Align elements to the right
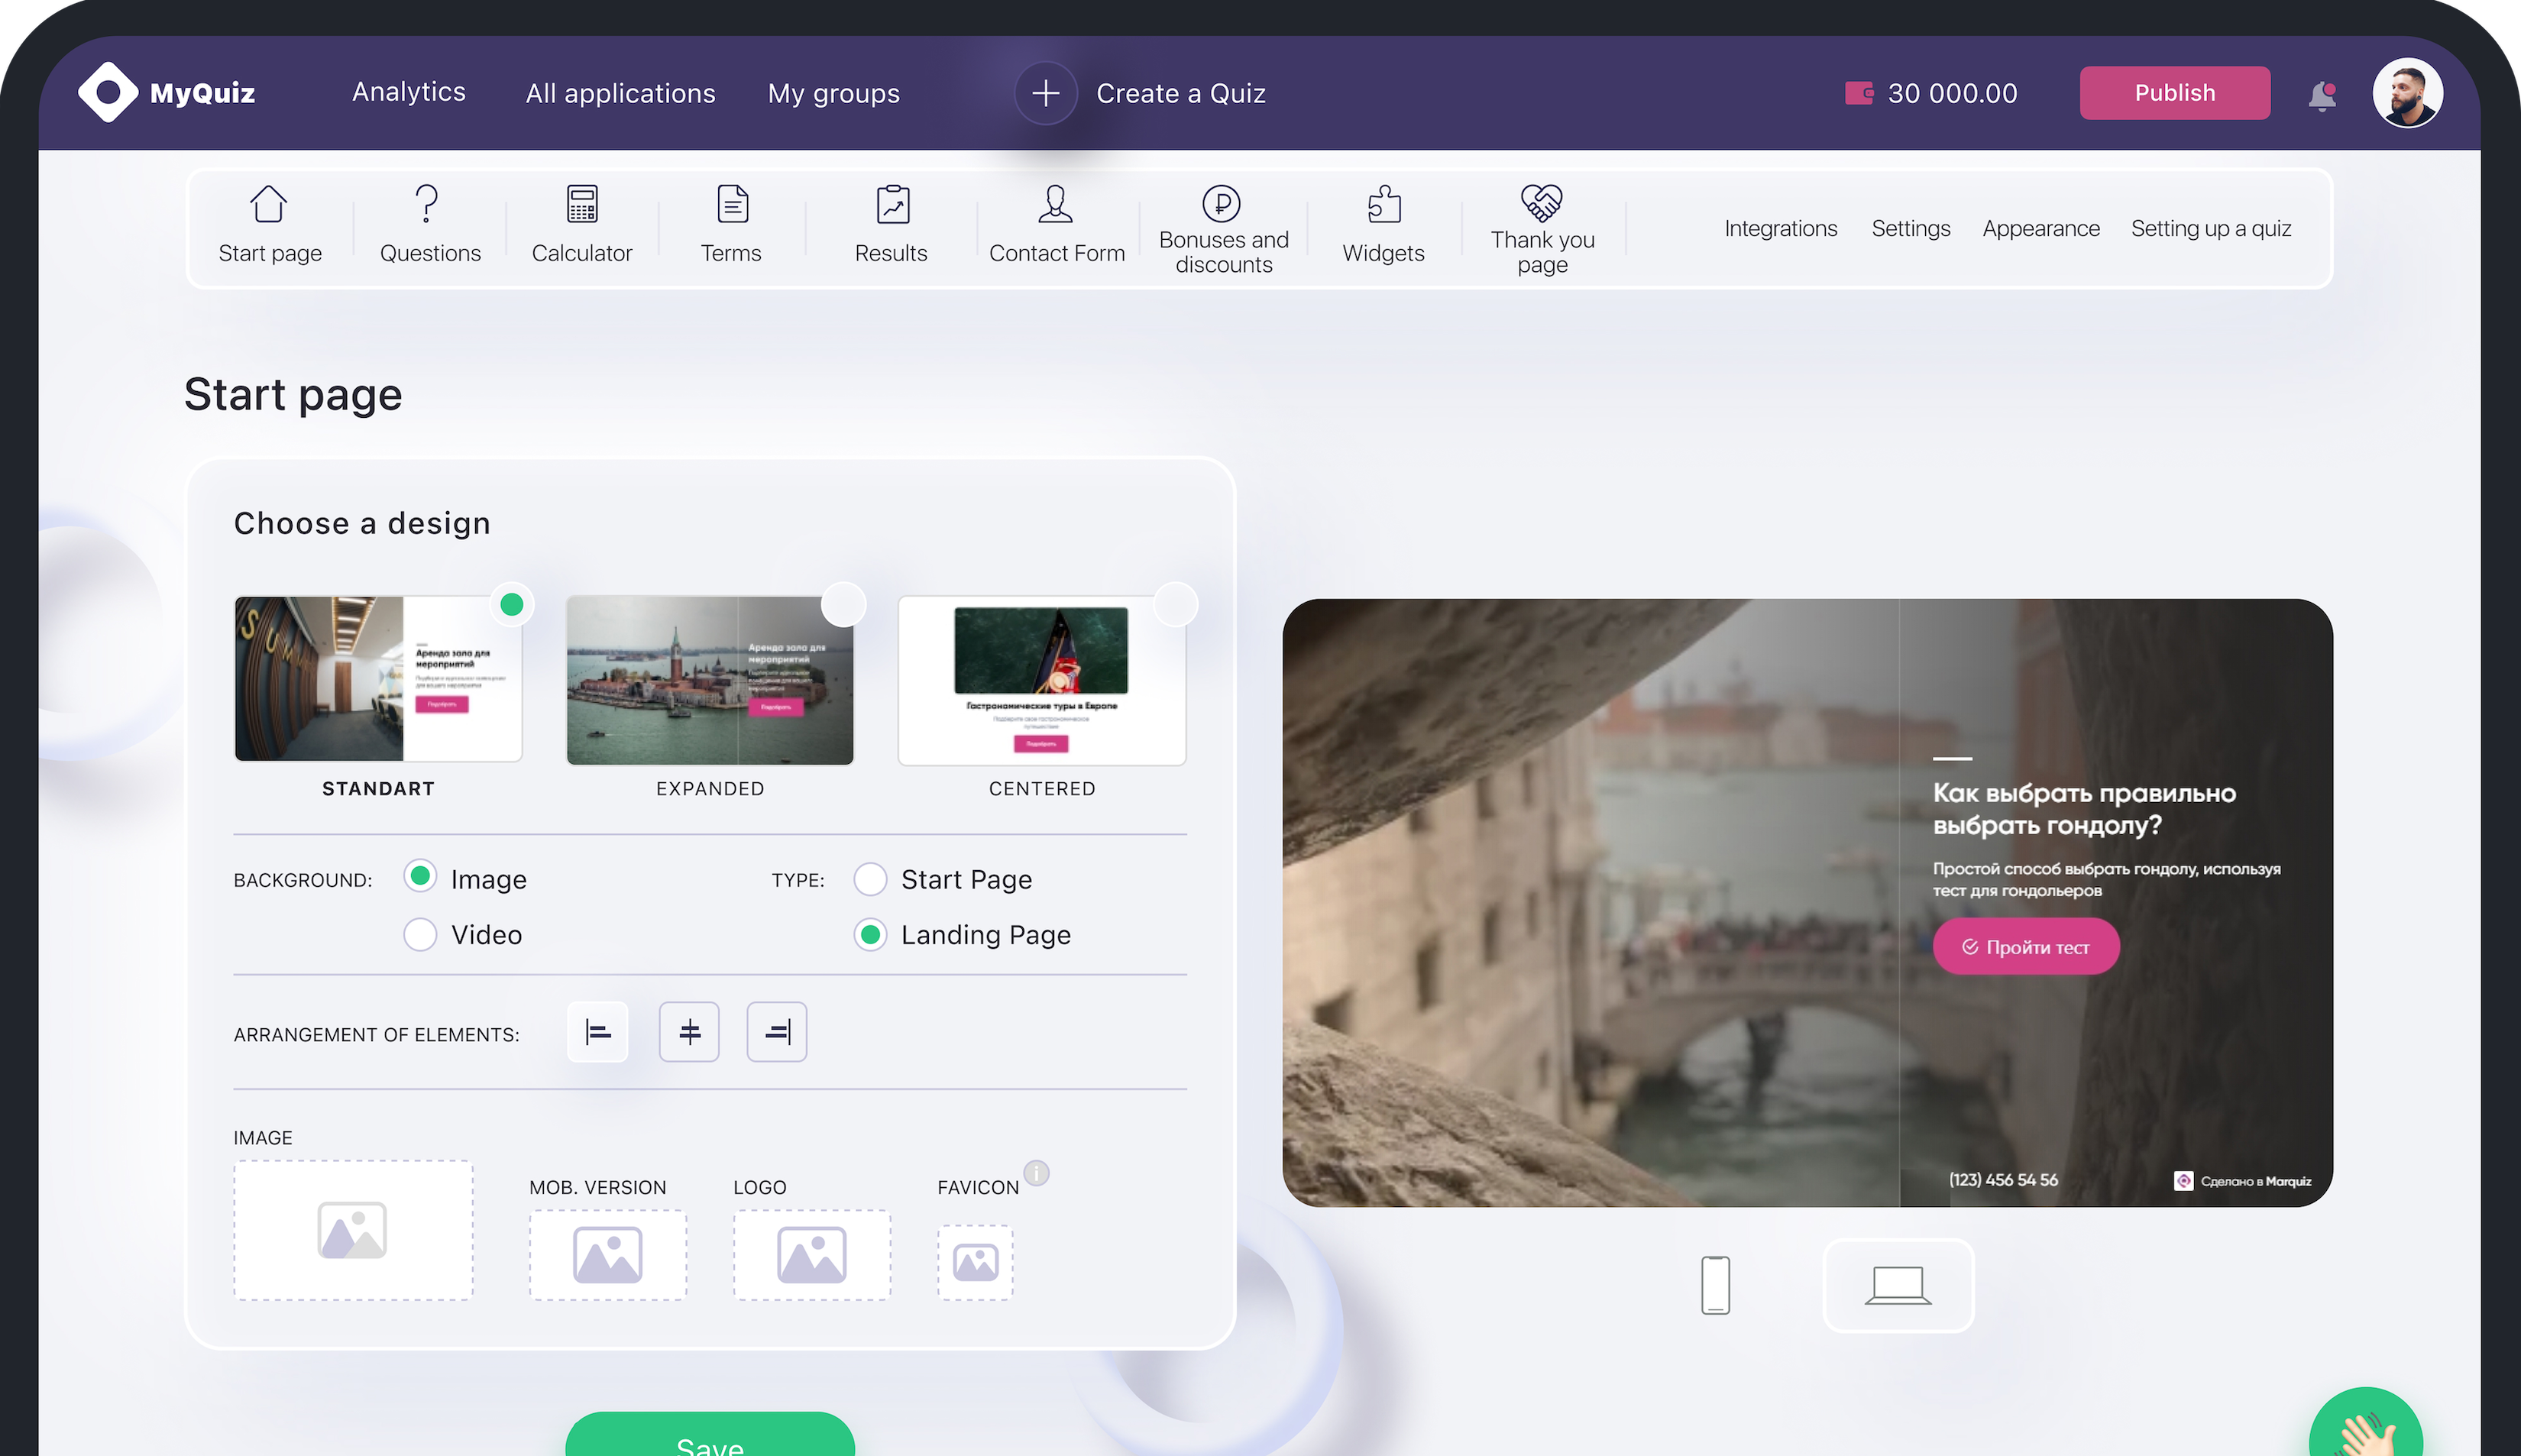Viewport: 2521px width, 1456px height. [777, 1031]
